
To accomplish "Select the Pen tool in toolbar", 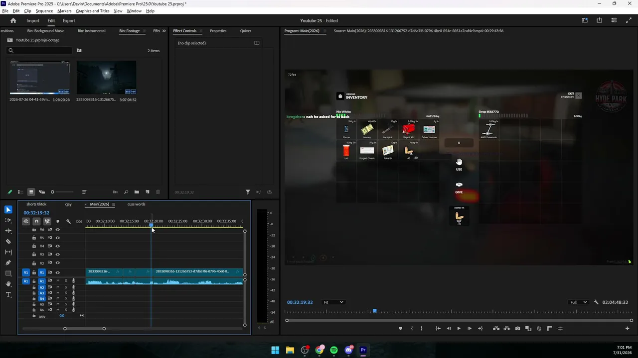I will tap(8, 263).
